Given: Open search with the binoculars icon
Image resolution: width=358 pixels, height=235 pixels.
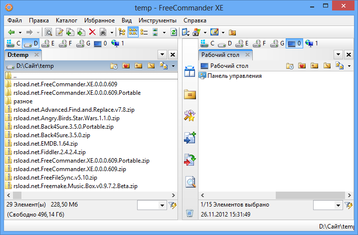Looking at the screenshot, I should [103, 32].
